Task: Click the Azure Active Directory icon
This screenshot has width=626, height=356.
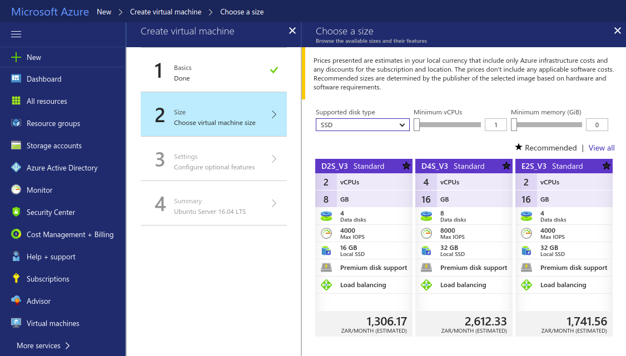Action: coord(16,168)
